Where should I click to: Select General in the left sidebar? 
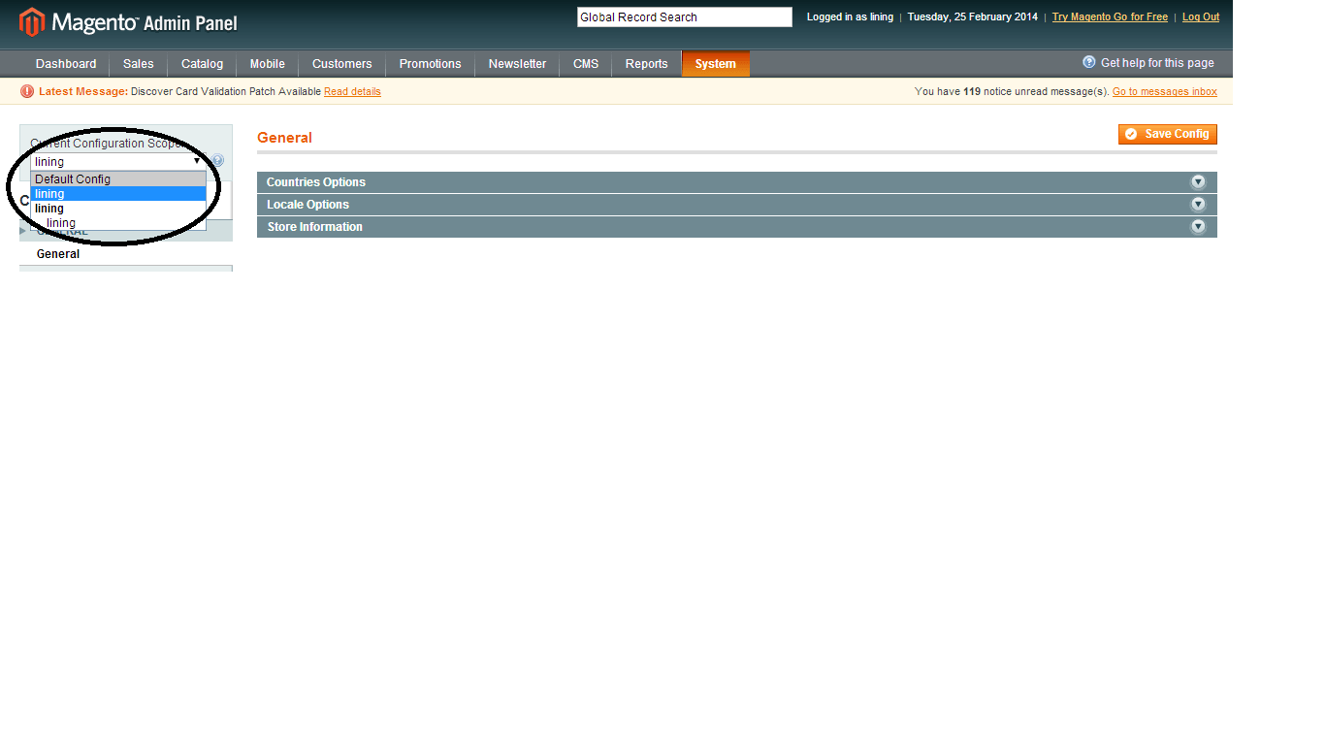58,254
